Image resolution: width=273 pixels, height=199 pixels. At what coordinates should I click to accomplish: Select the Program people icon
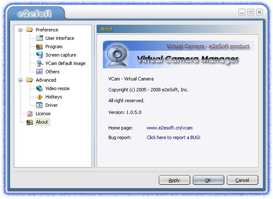pos(39,46)
